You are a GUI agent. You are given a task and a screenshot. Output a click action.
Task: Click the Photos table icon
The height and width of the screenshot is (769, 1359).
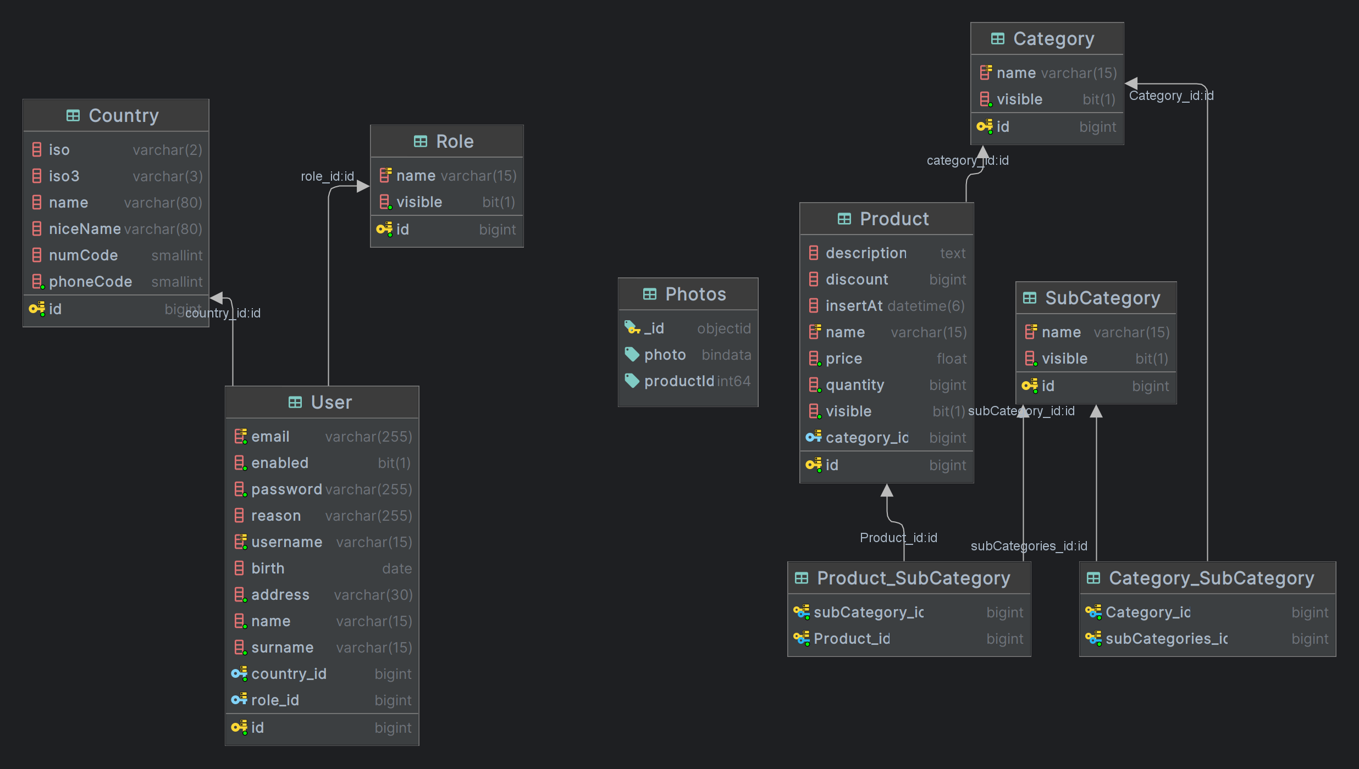click(649, 294)
